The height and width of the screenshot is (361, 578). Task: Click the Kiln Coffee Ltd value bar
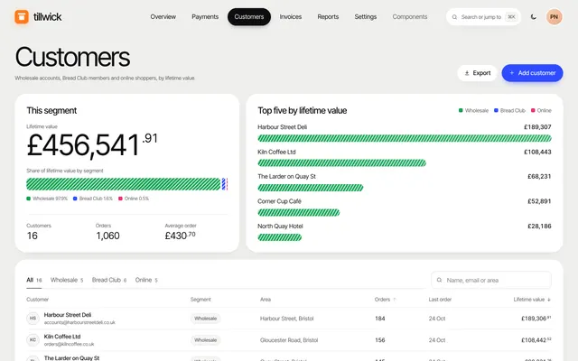(x=341, y=162)
